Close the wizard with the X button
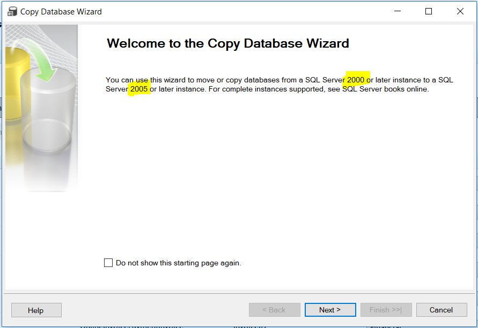The height and width of the screenshot is (328, 478). (x=460, y=11)
